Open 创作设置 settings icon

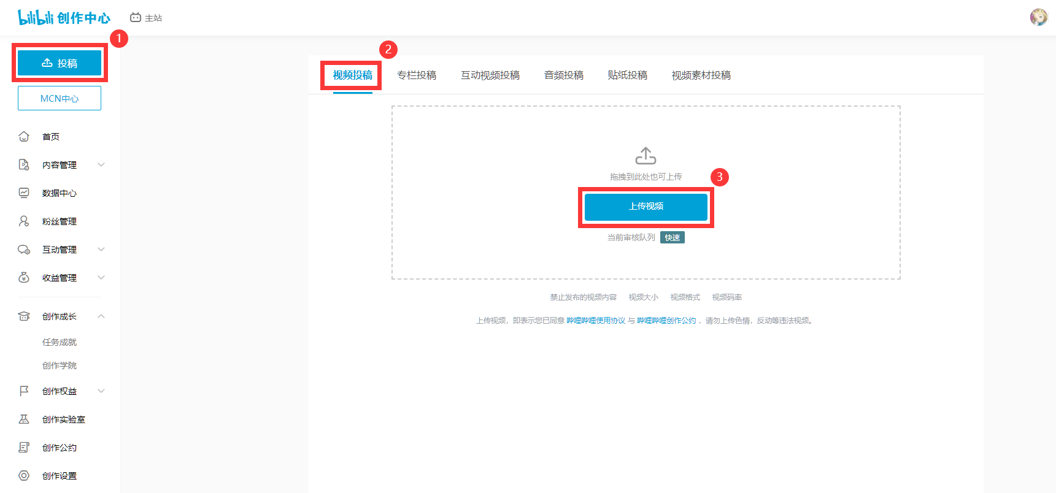[x=24, y=476]
